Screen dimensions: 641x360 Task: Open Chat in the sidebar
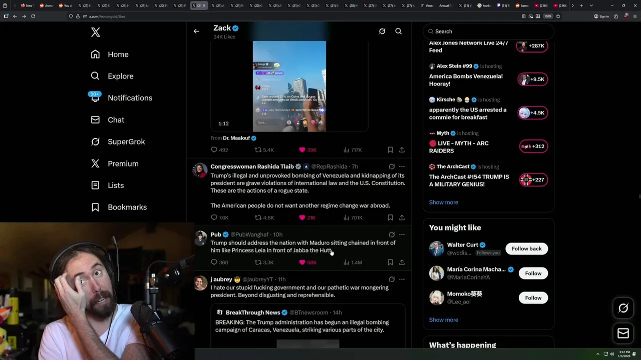click(x=108, y=120)
